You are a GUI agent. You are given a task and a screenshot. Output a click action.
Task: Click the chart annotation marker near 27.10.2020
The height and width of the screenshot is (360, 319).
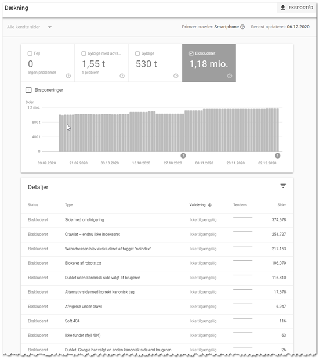[x=183, y=156]
